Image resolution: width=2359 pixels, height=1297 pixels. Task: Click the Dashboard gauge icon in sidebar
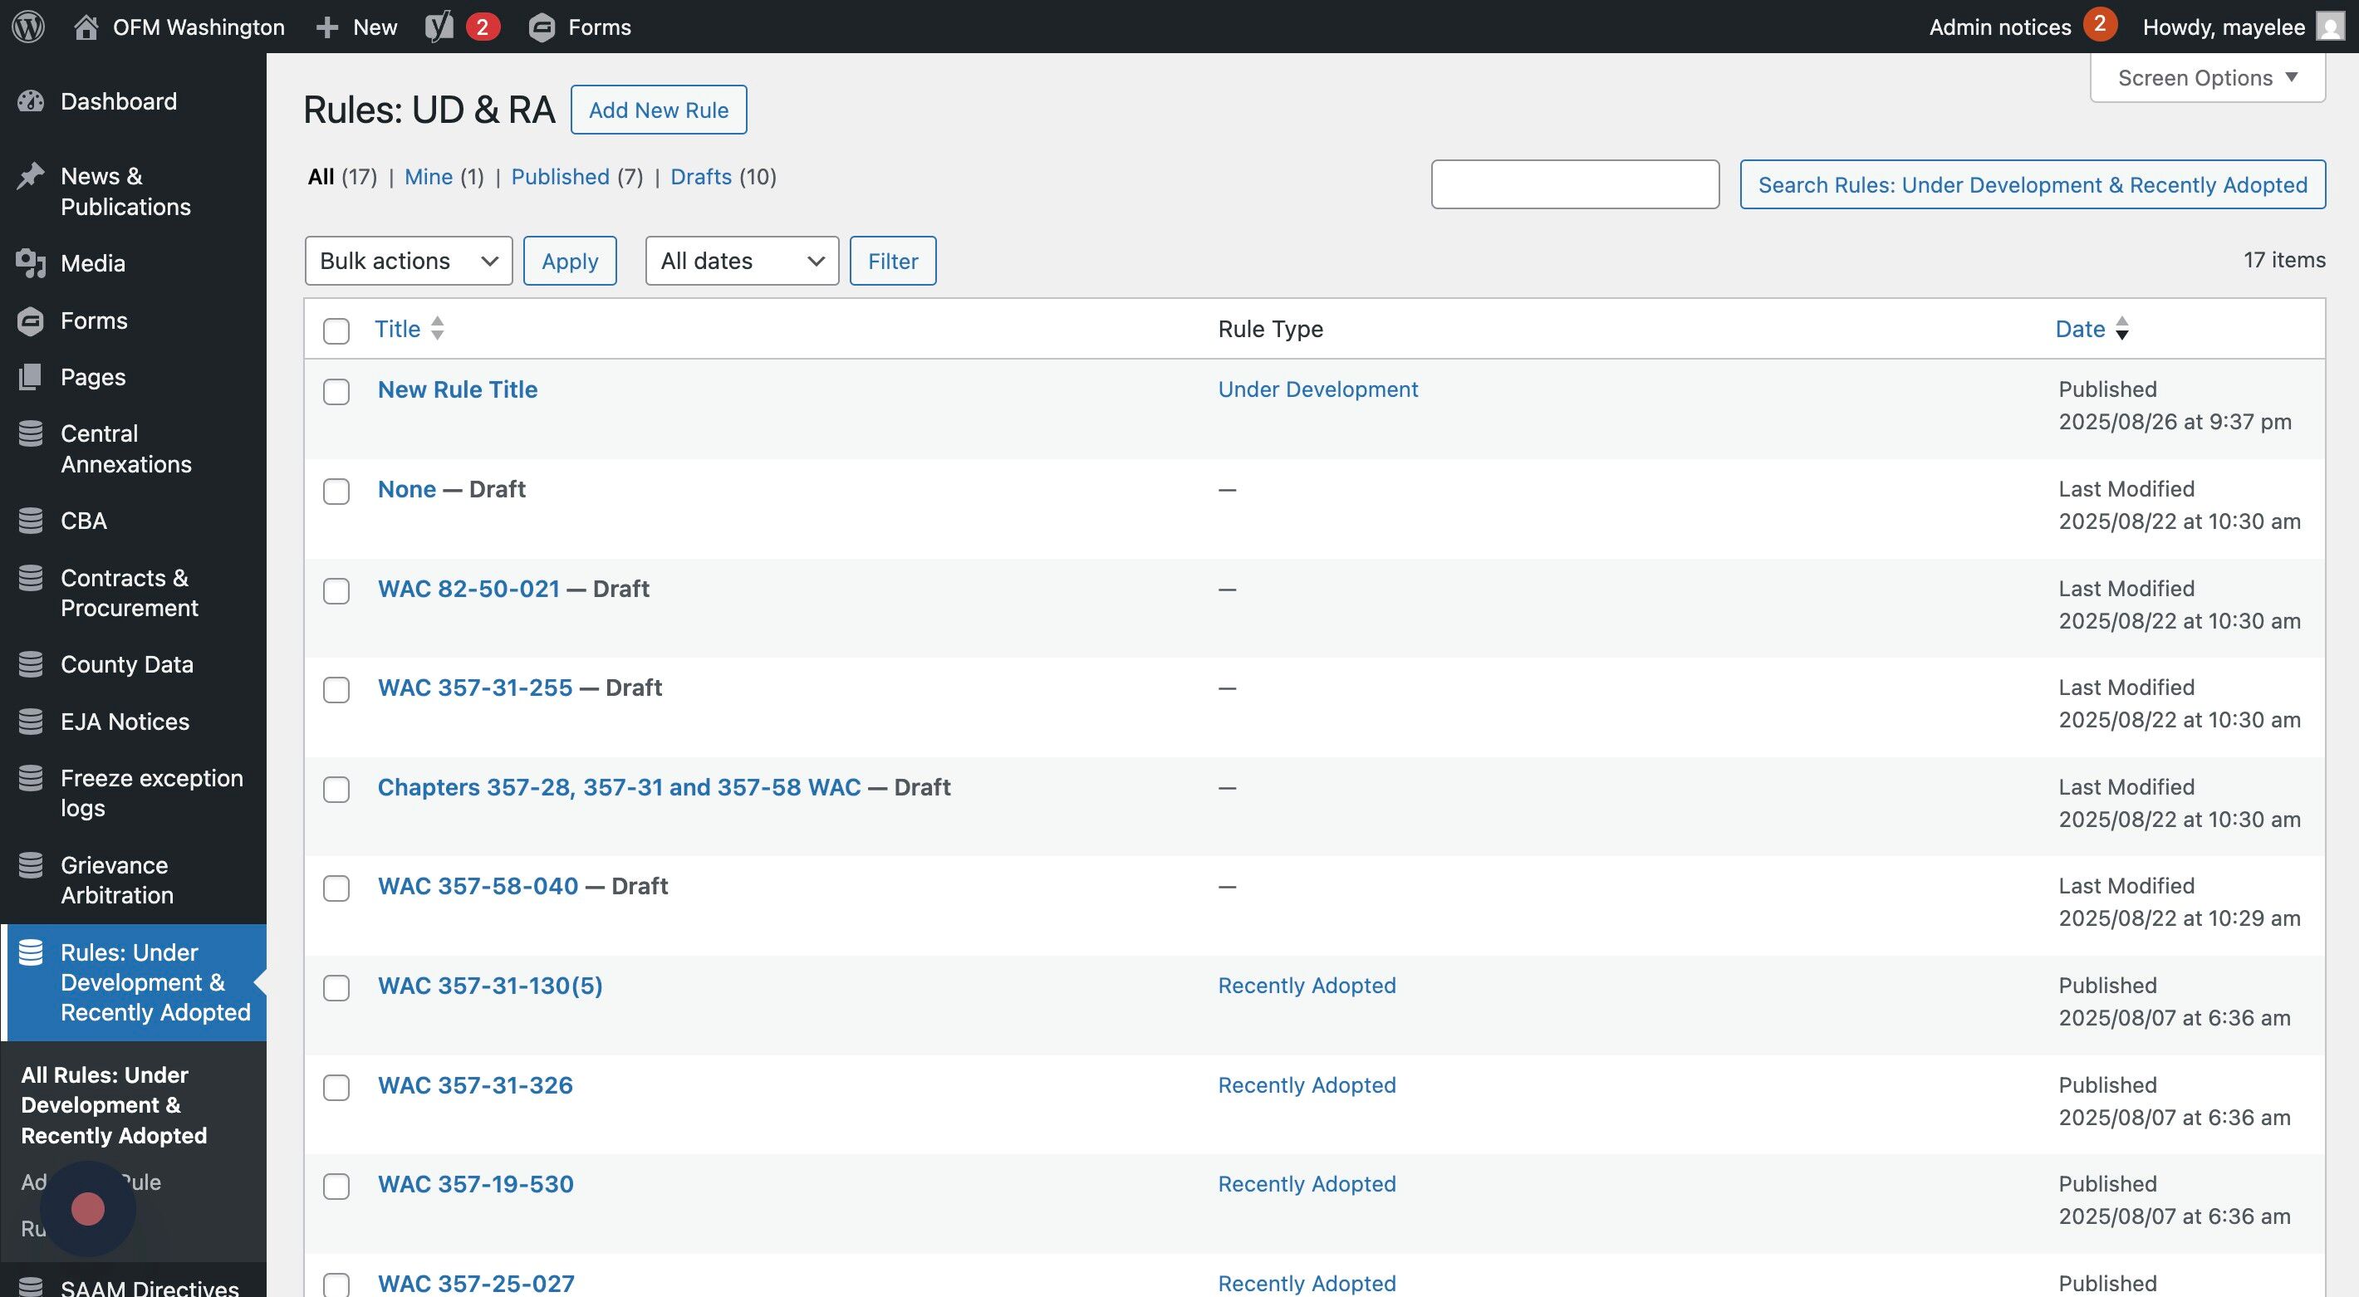(31, 101)
